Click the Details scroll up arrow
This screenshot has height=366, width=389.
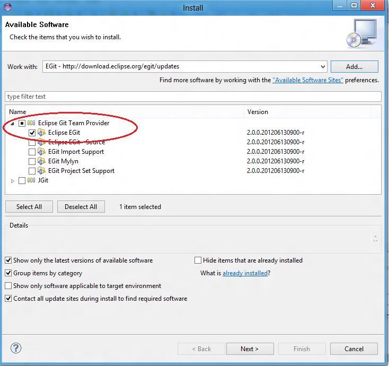pos(375,236)
